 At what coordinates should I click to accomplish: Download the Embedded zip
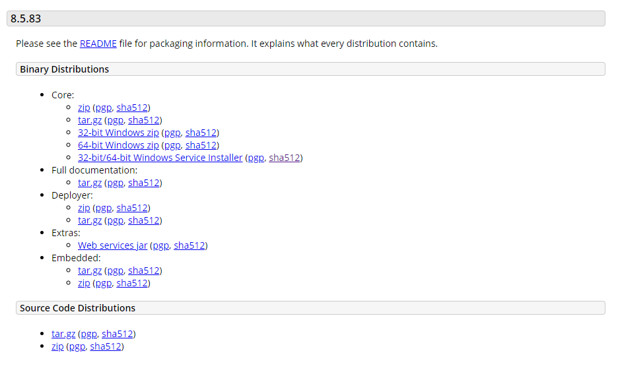click(84, 283)
